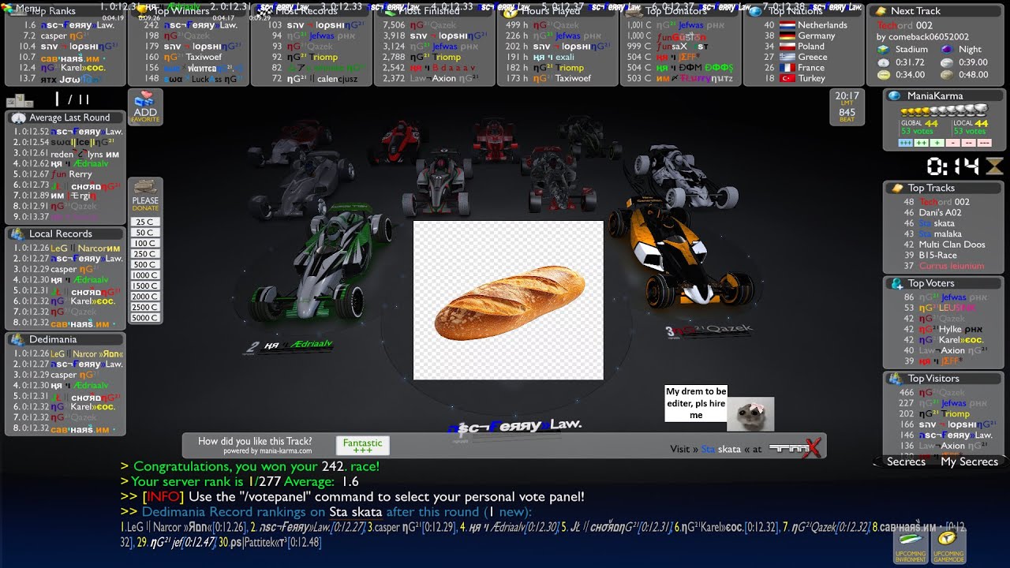Donate 50 C
The height and width of the screenshot is (568, 1010).
coord(145,233)
